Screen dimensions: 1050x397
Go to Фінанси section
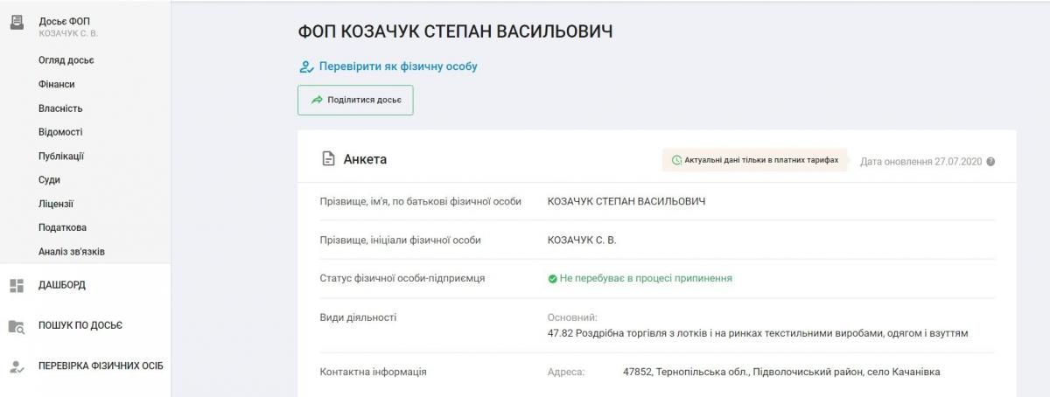[x=56, y=84]
